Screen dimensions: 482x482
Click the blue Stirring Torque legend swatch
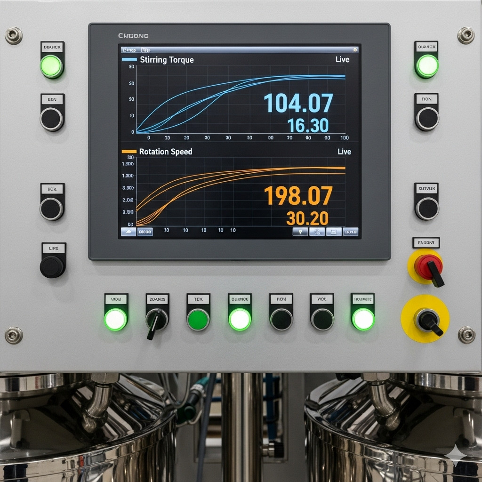pyautogui.click(x=129, y=60)
